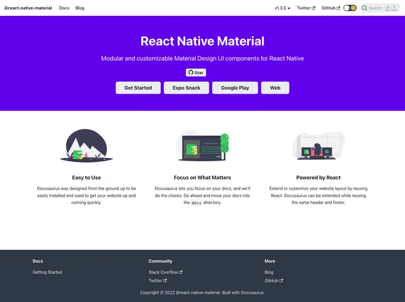Open the Google Play button
Viewport: 405px width, 302px height.
(x=235, y=88)
